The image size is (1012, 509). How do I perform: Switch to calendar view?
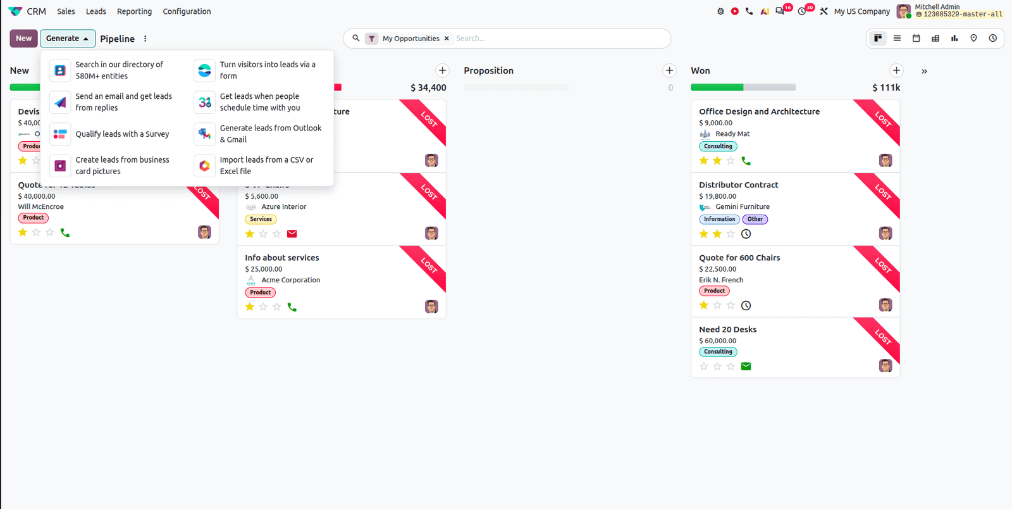pyautogui.click(x=916, y=39)
